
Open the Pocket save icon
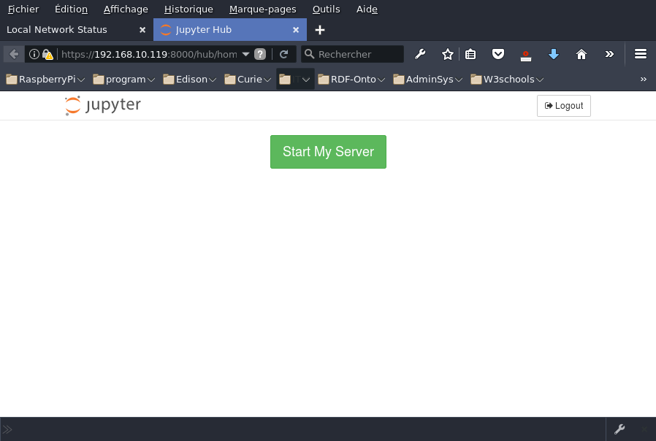click(x=497, y=54)
